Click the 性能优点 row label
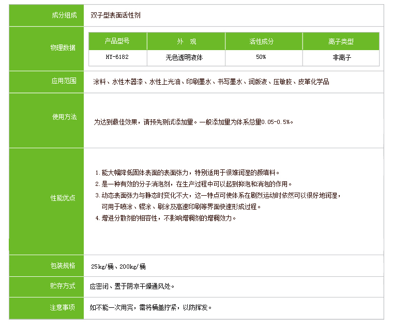The height and width of the screenshot is (329, 393). click(x=63, y=198)
